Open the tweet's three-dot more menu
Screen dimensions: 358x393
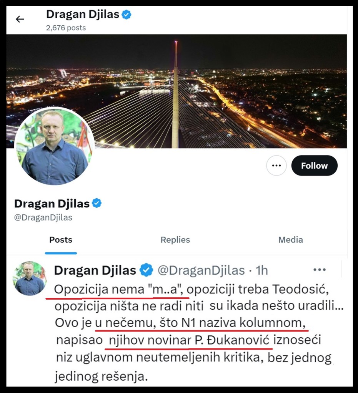(x=320, y=270)
